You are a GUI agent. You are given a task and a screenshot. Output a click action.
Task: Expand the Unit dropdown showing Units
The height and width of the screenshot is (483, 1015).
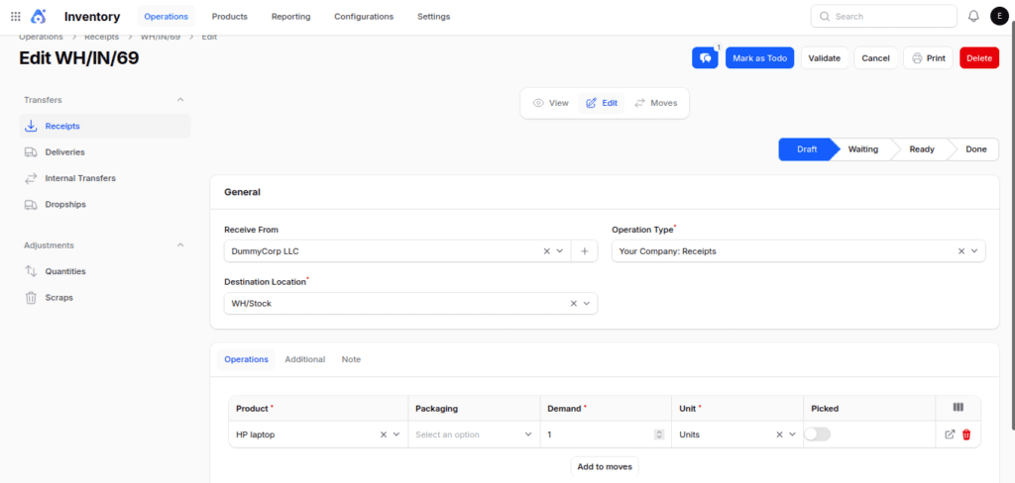click(792, 435)
